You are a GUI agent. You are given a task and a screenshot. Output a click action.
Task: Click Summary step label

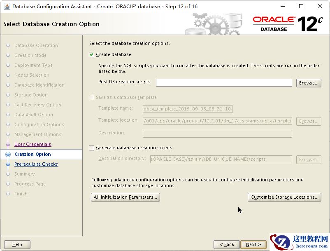click(x=24, y=174)
